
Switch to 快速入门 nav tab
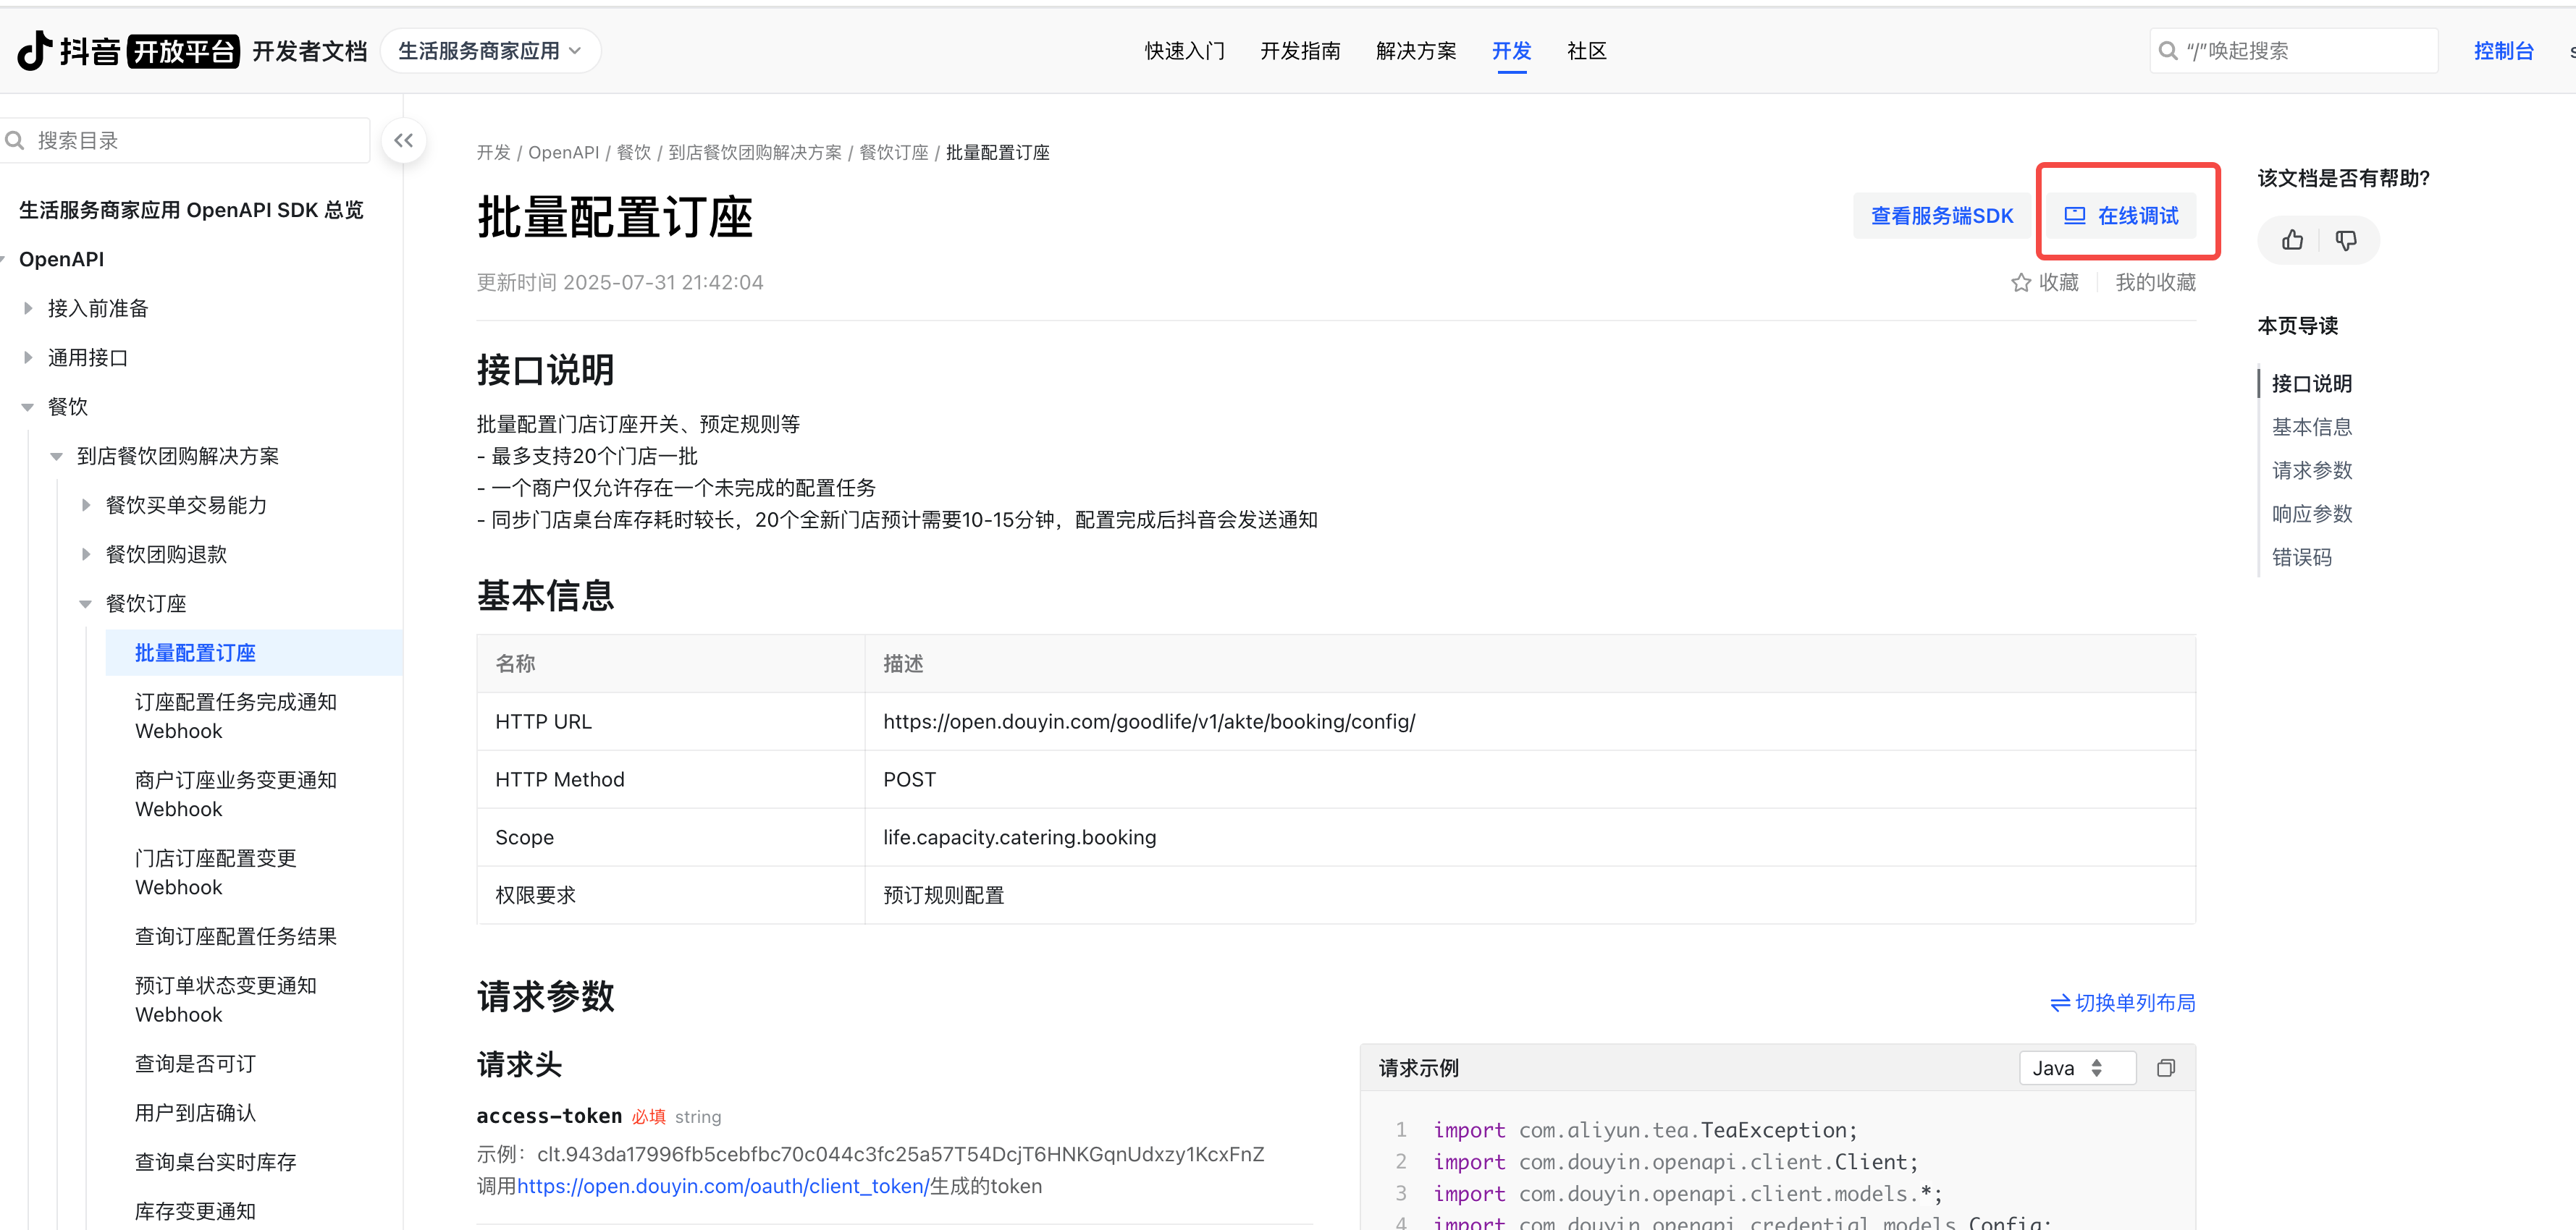1184,51
